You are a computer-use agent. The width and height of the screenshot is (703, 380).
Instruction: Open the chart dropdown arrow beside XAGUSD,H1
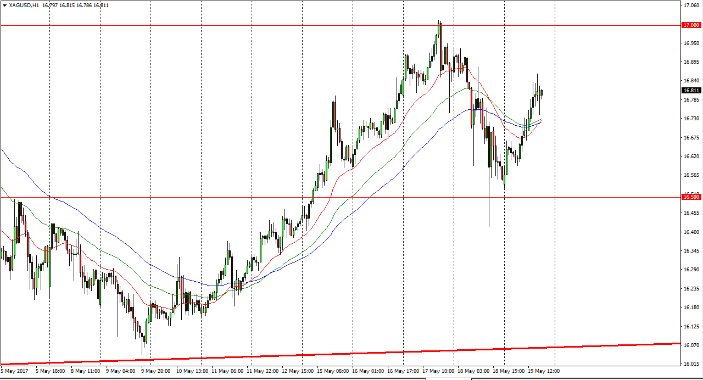4,5
